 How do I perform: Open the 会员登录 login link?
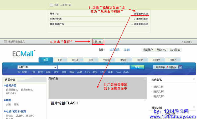[115, 50]
